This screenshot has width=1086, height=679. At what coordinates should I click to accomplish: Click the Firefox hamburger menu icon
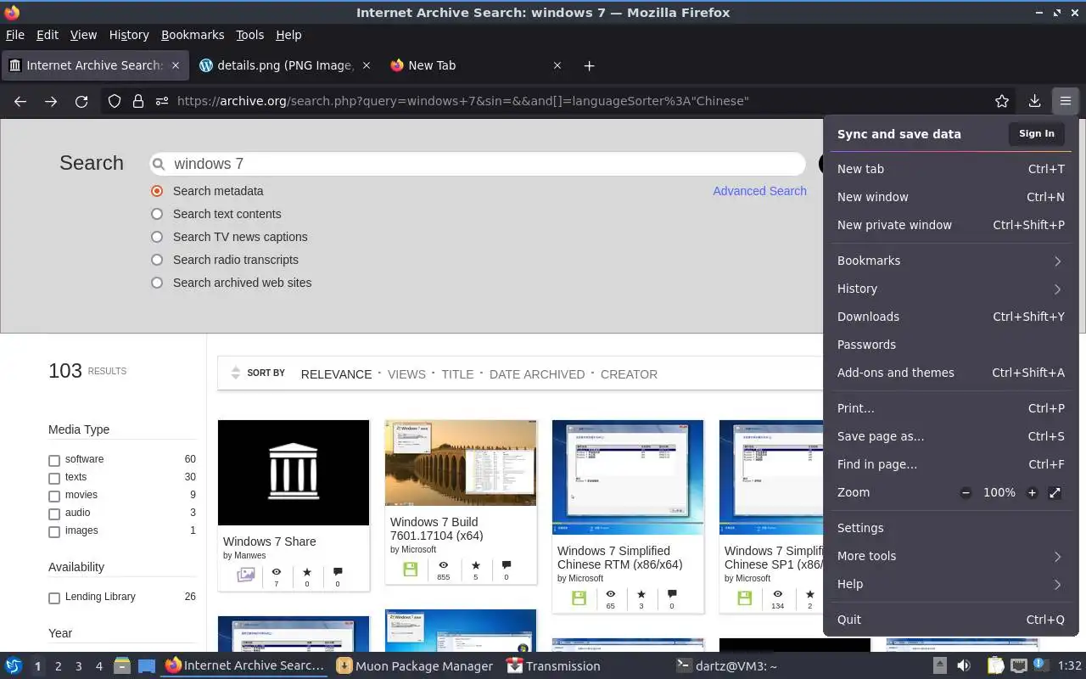tap(1065, 101)
